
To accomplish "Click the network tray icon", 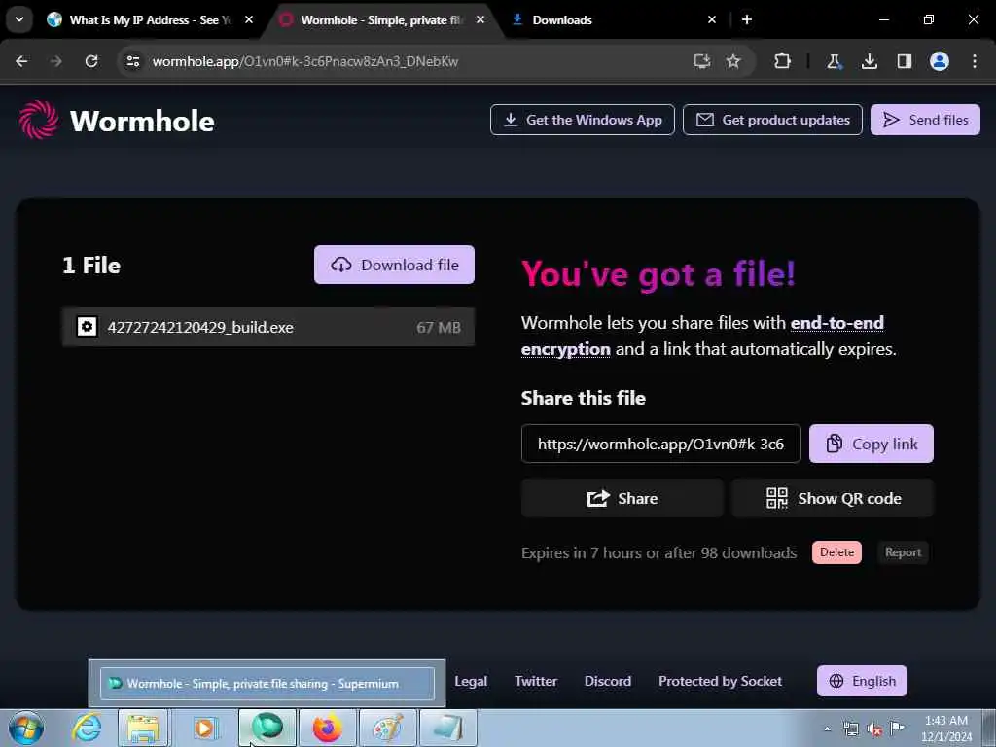I will click(850, 729).
